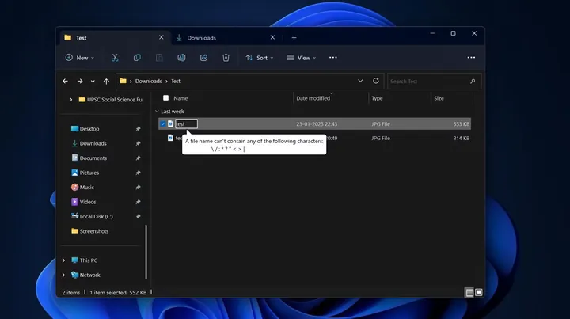Viewport: 570px width, 319px height.
Task: Collapse the Last week group
Action: click(157, 111)
